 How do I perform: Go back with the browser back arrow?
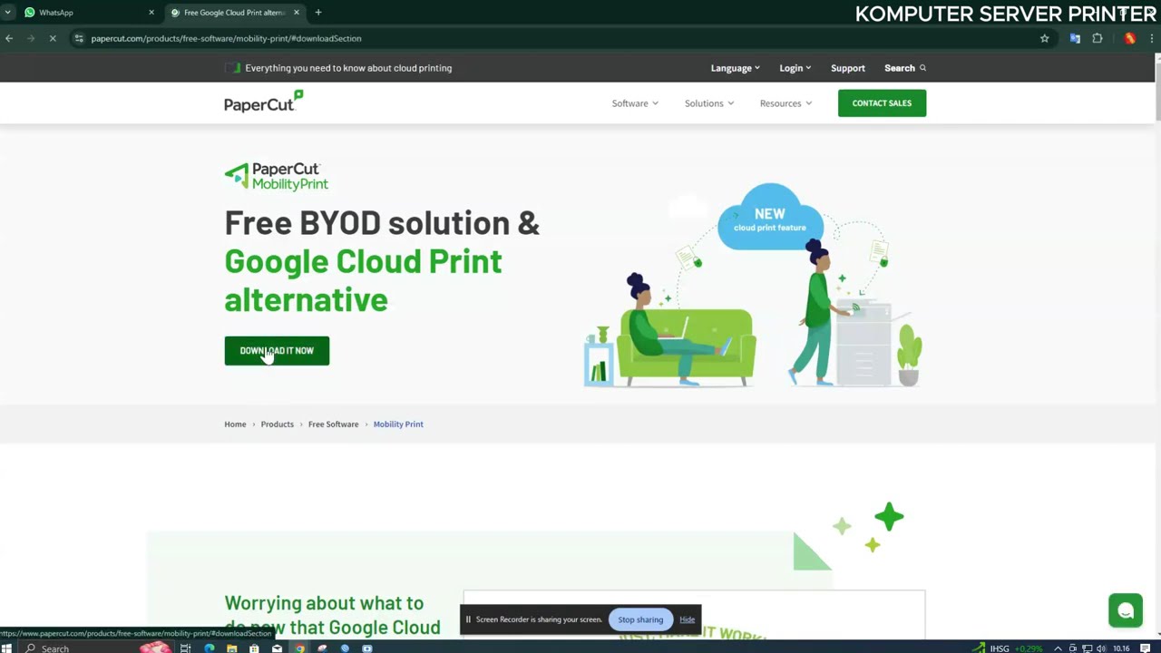click(x=9, y=38)
